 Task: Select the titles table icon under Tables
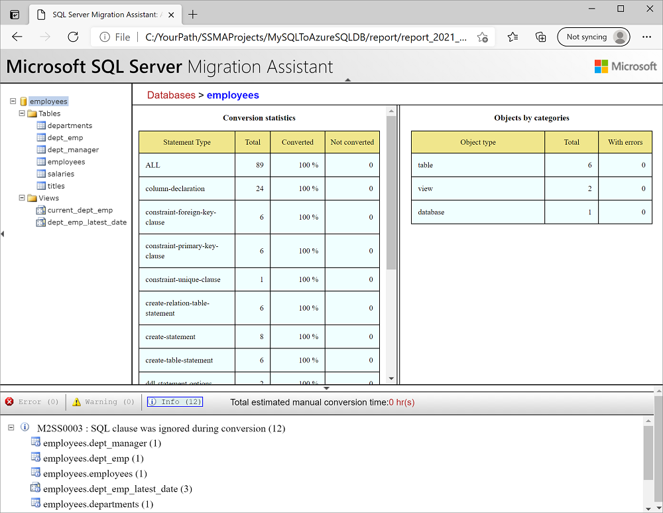click(41, 186)
